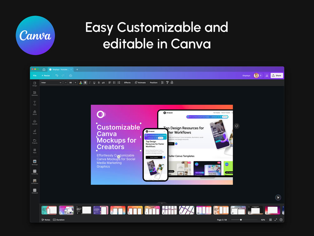The image size is (314, 236).
Task: Open the Duration setting
Action: [59, 220]
